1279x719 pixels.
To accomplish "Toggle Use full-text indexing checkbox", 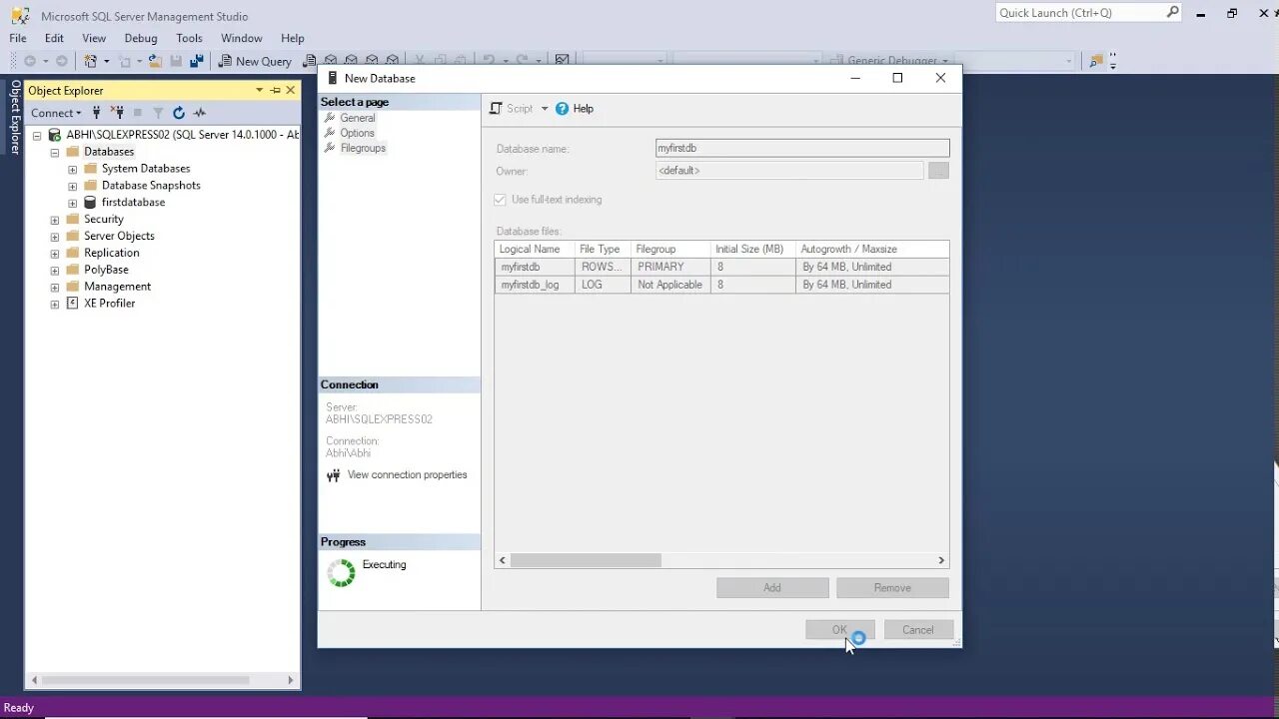I will point(500,200).
